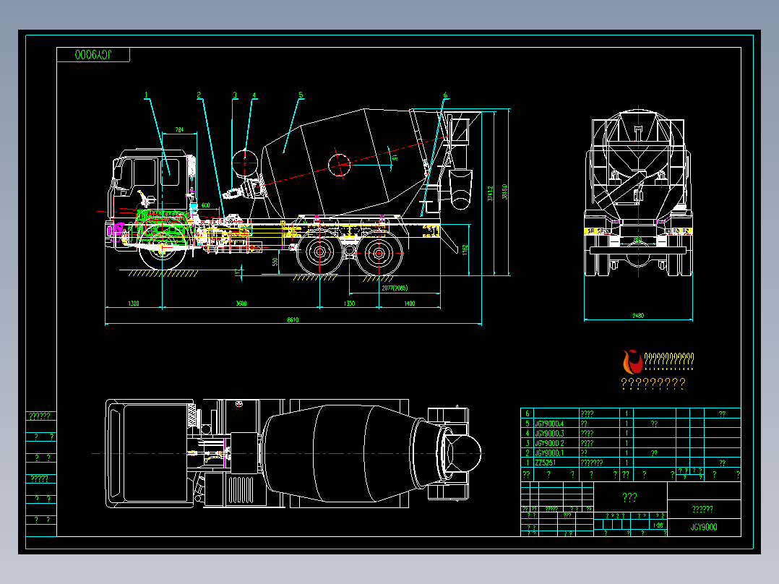The image size is (779, 584).
Task: Click the 600 dimension behind the cab
Action: click(x=206, y=205)
